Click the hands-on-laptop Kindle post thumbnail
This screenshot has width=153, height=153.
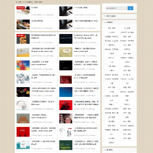[23, 24]
